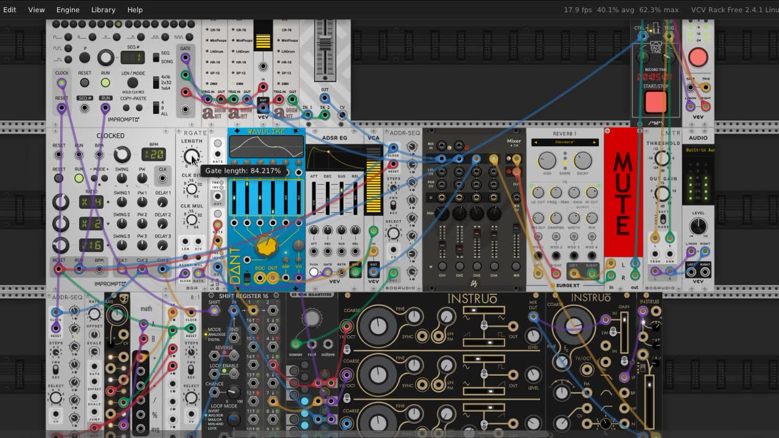Click the RGATE CLK MUL knob
The width and height of the screenshot is (779, 438).
coord(191,220)
